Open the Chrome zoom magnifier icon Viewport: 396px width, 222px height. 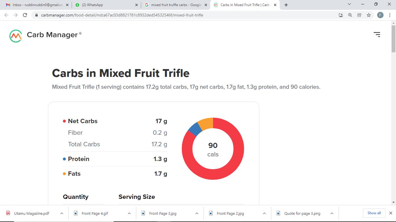(x=350, y=15)
